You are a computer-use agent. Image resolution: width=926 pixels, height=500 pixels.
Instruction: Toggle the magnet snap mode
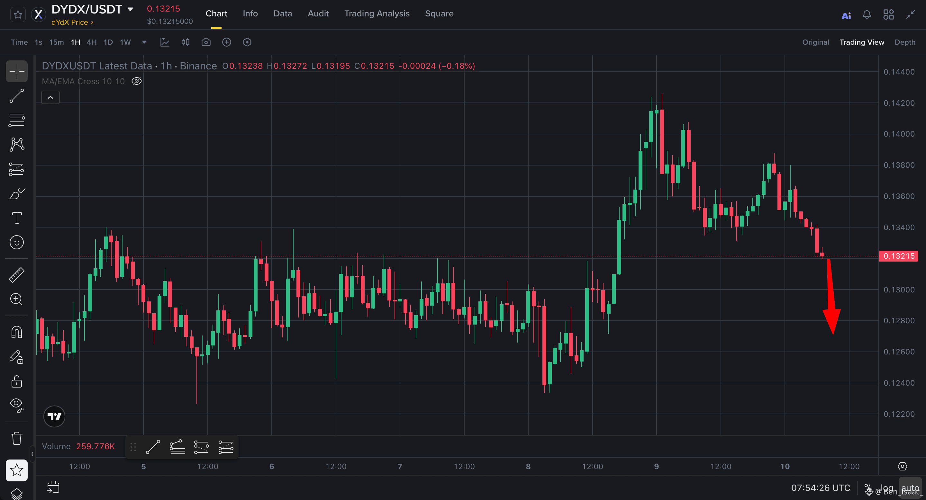[x=16, y=332]
